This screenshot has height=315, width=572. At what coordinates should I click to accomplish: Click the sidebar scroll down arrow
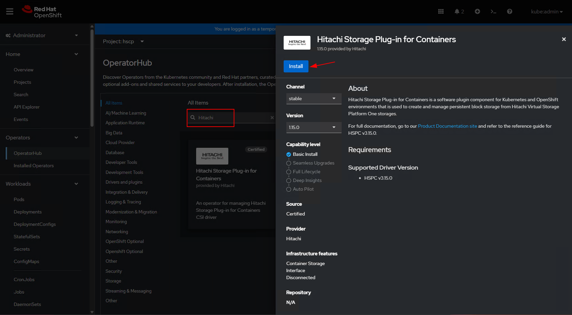pyautogui.click(x=92, y=312)
